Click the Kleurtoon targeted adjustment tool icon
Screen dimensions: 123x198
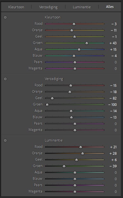pos(5,17)
